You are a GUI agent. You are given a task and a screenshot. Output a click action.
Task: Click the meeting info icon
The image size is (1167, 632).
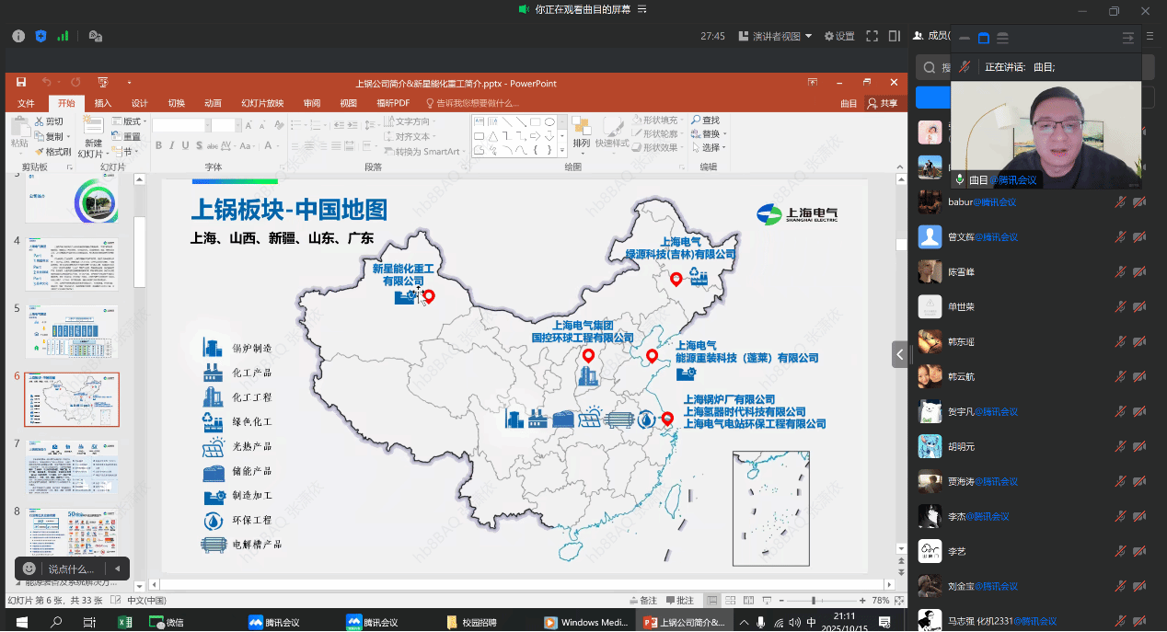click(18, 36)
